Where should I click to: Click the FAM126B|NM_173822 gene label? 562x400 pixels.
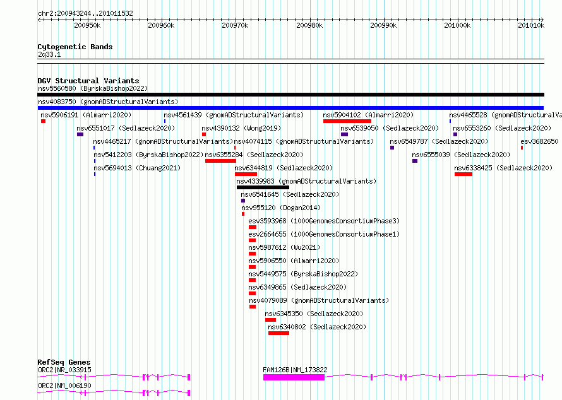pos(295,370)
